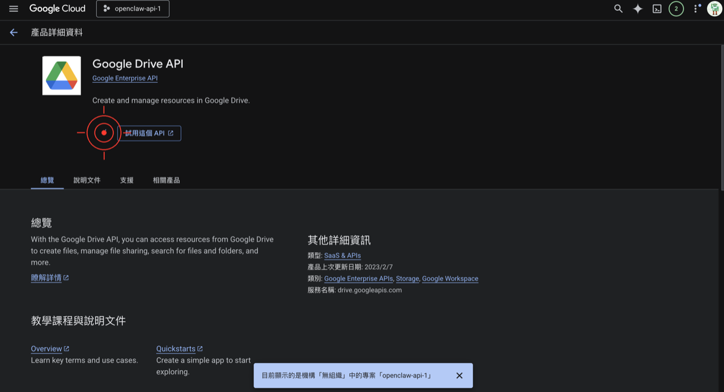The image size is (724, 392).
Task: Switch to the 說明文件 tab
Action: pyautogui.click(x=86, y=180)
